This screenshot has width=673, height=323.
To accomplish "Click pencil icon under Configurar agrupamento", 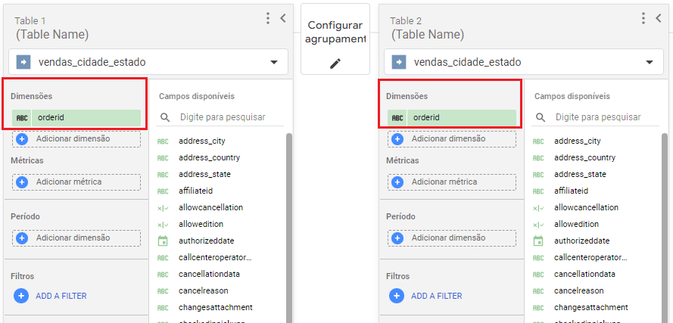I will (x=335, y=64).
